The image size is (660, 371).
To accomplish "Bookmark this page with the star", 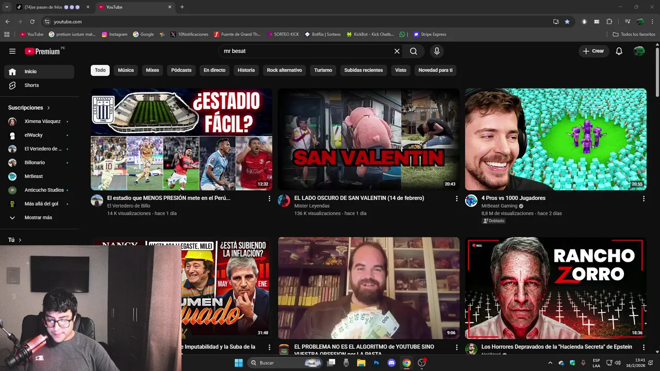I will tap(567, 22).
